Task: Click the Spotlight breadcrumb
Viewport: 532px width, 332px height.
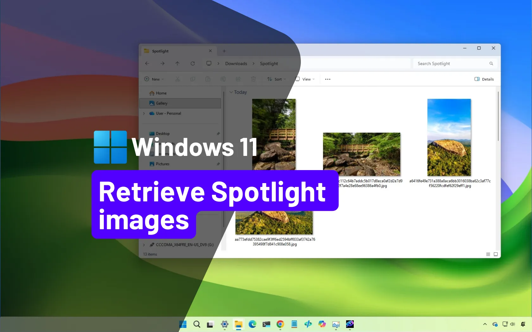Action: [269, 64]
